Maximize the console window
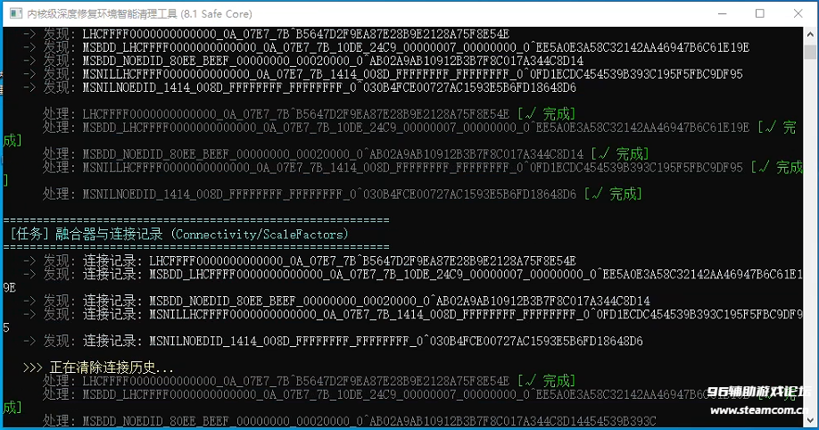This screenshot has height=430, width=819. click(759, 14)
